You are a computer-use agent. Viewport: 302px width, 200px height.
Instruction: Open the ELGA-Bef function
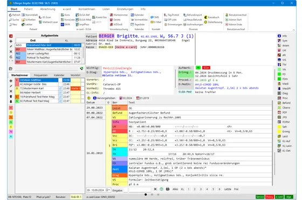[x=83, y=15]
